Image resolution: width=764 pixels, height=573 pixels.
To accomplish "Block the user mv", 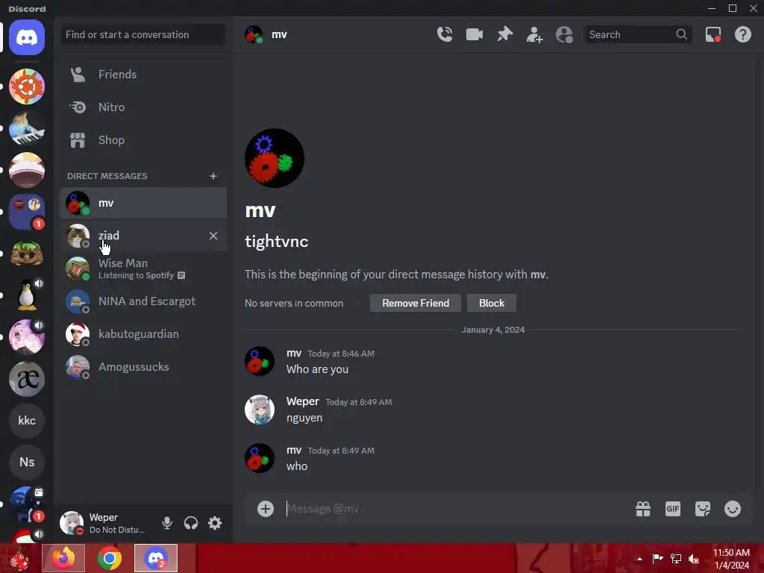I will (491, 303).
